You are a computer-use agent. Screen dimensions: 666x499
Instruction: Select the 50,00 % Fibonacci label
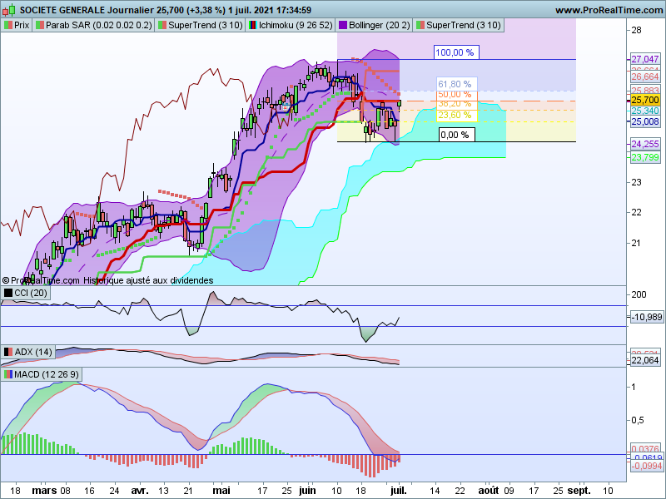(456, 94)
